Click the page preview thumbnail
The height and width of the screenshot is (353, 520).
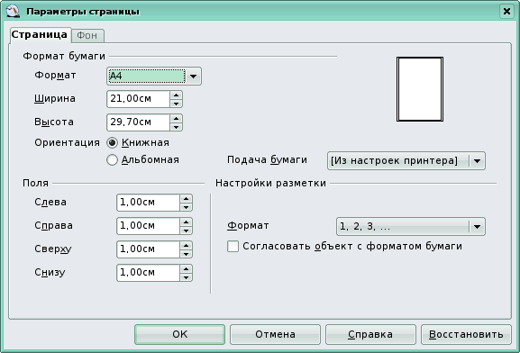coord(420,89)
